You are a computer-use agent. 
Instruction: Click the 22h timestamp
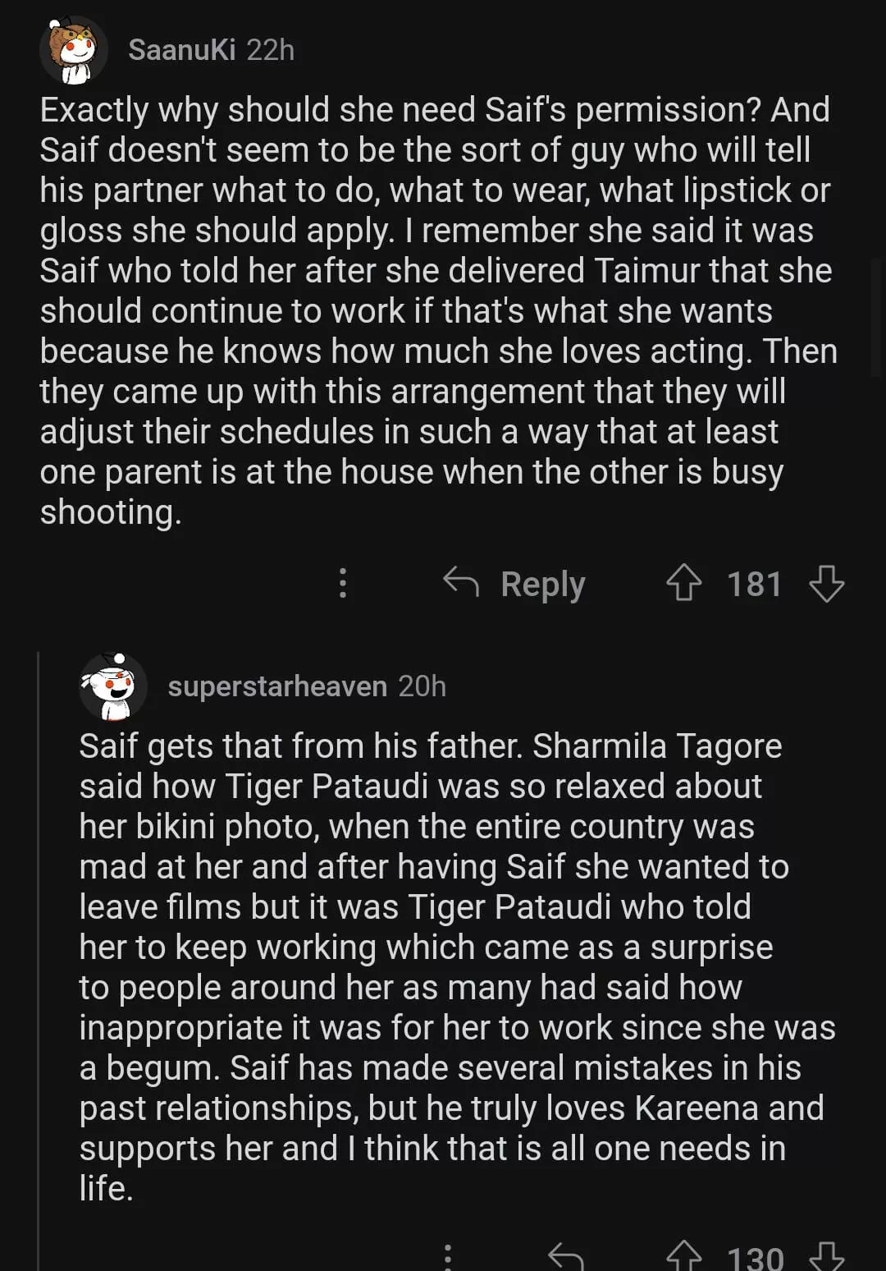(271, 50)
